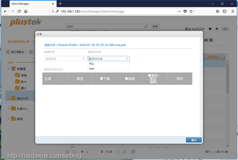
Task: Click the 關鍵字 column header
Action: pyautogui.click(x=213, y=57)
